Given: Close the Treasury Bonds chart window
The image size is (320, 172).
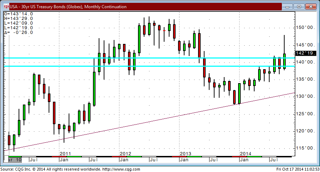Looking at the screenshot, I should point(311,7).
